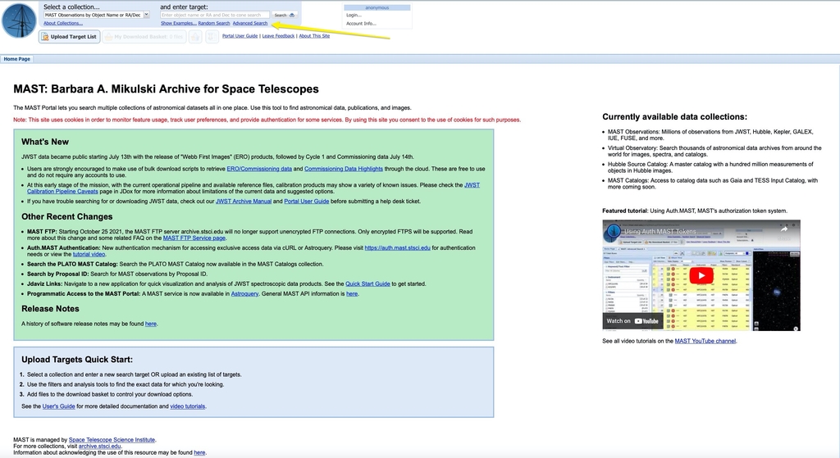Open Astroquery link

click(x=244, y=294)
